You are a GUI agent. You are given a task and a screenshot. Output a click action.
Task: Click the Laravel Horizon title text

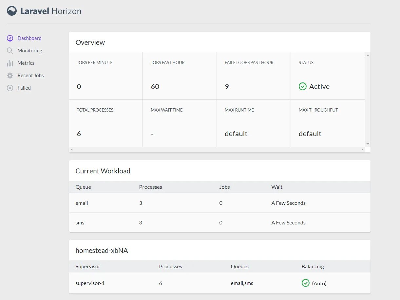[x=51, y=11]
